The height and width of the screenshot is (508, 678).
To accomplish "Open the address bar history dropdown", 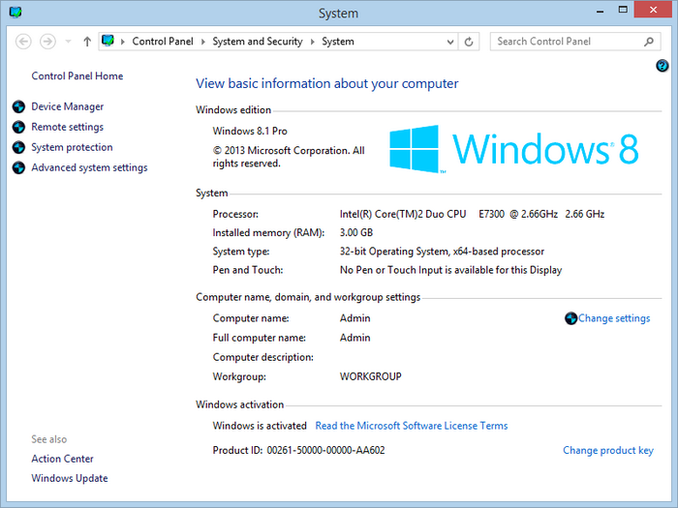I will coord(450,42).
